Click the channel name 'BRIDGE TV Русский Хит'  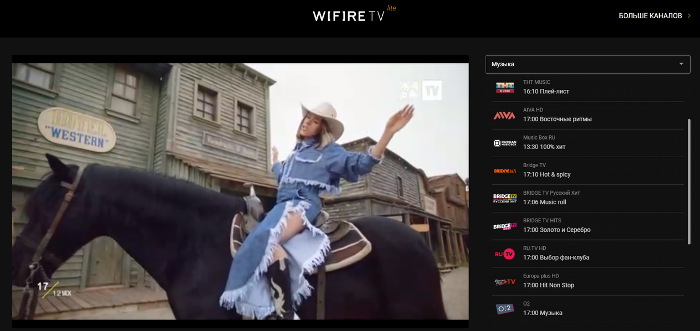coord(551,193)
